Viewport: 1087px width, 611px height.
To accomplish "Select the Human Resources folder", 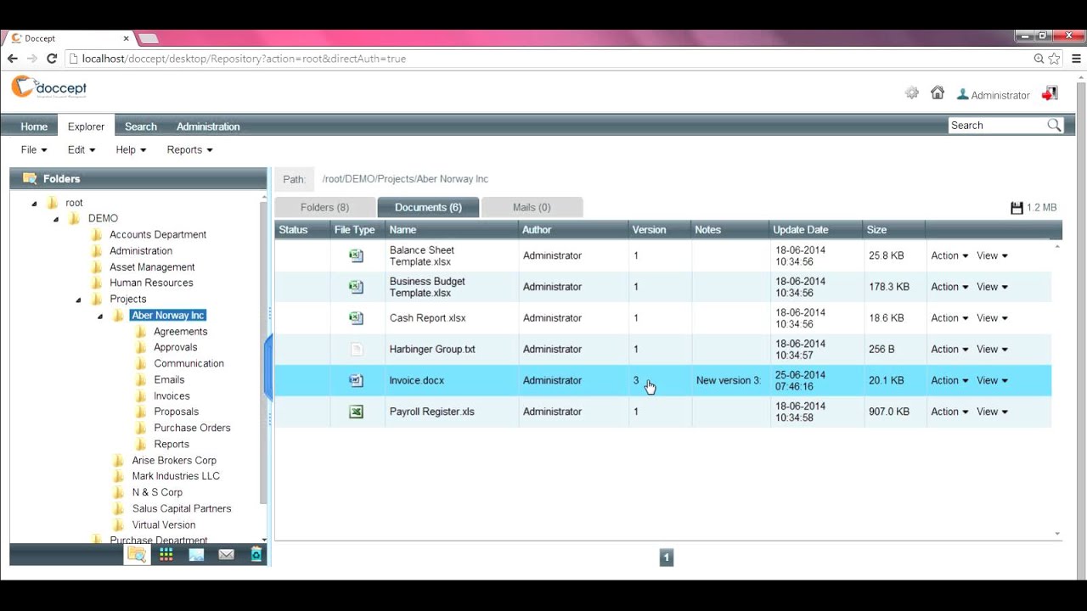I will click(x=151, y=283).
